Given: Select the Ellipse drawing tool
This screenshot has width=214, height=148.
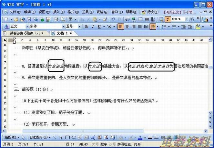Looking at the screenshot, I should pyautogui.click(x=74, y=137).
